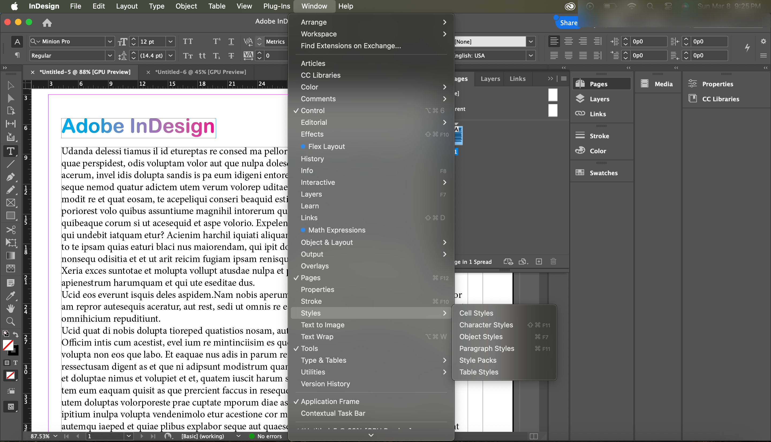Choose Paragraph Styles from the submenu
The image size is (771, 442).
[x=486, y=349]
